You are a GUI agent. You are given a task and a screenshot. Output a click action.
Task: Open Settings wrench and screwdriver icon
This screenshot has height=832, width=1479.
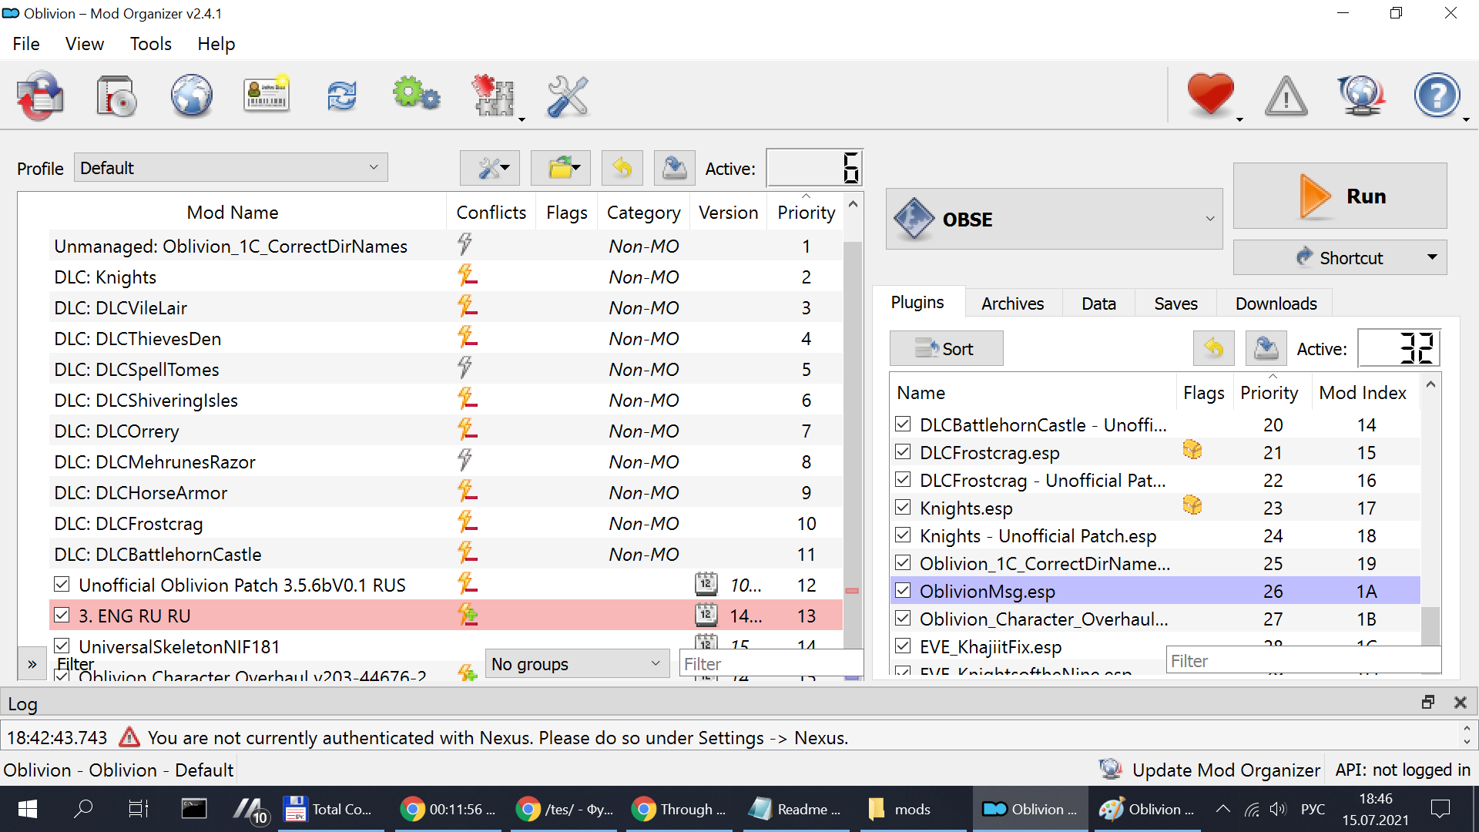tap(568, 96)
